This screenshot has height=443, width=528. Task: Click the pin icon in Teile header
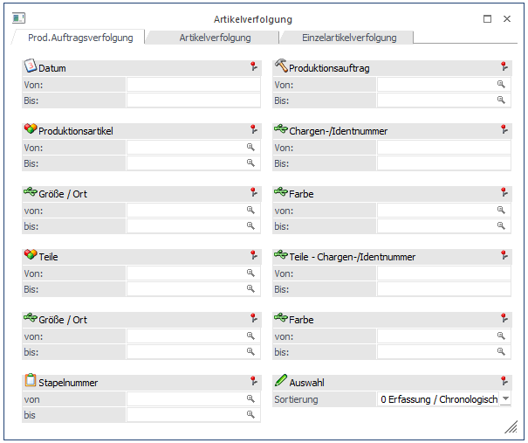coord(254,256)
